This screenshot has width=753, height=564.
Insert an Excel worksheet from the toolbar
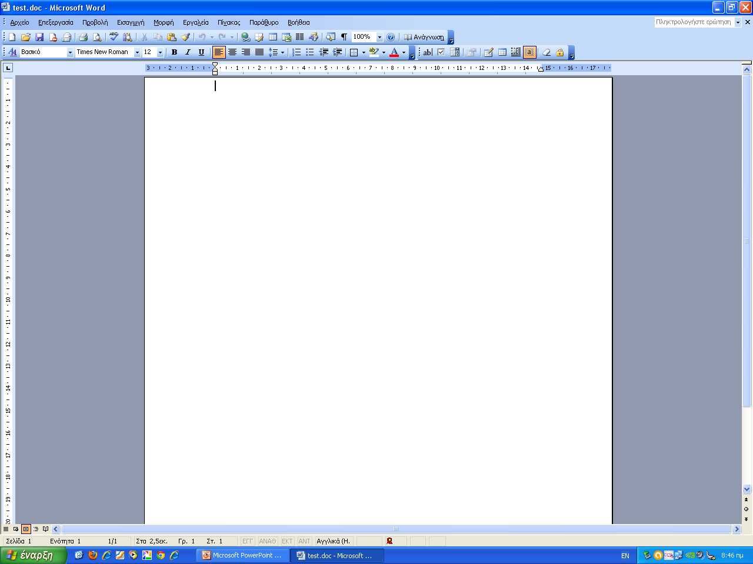pyautogui.click(x=286, y=37)
